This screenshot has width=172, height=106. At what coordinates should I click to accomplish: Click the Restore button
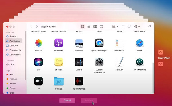(89, 100)
